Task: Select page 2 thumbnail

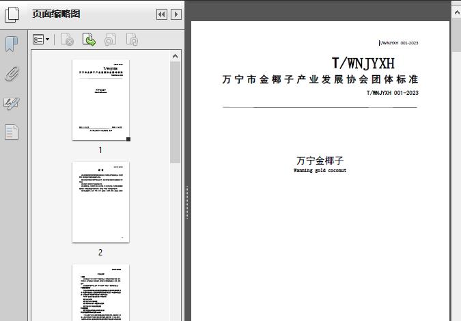Action: 100,202
